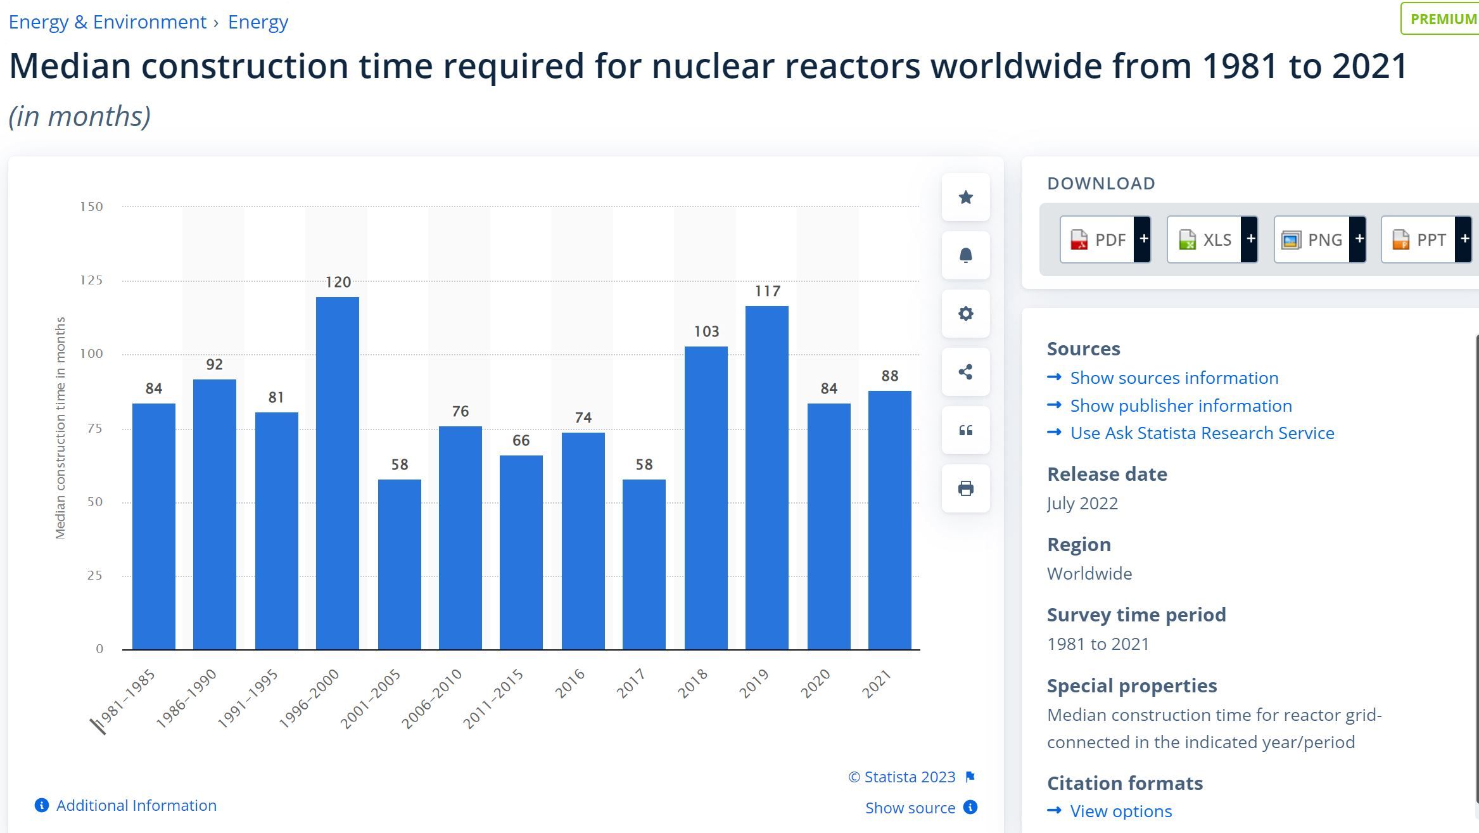Click the PDF file icon
Viewport: 1479px width, 833px height.
tap(1079, 240)
